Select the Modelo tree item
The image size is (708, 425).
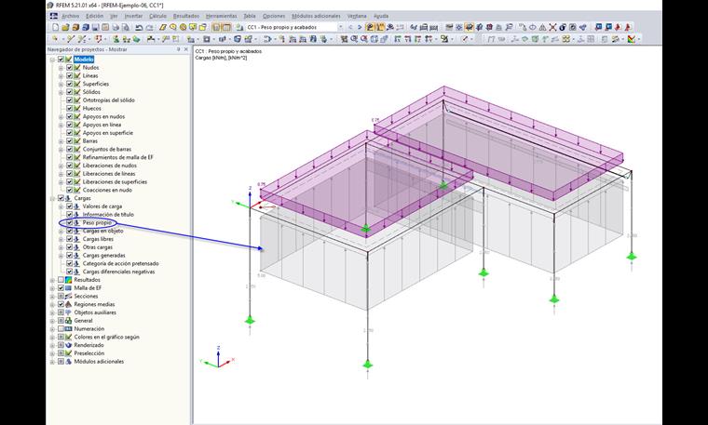tap(84, 60)
